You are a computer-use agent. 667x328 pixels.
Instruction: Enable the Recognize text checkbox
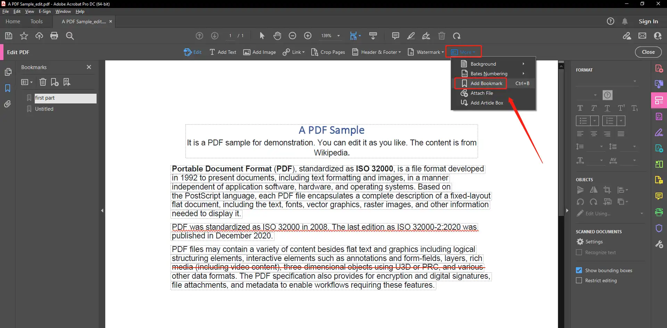tap(579, 252)
